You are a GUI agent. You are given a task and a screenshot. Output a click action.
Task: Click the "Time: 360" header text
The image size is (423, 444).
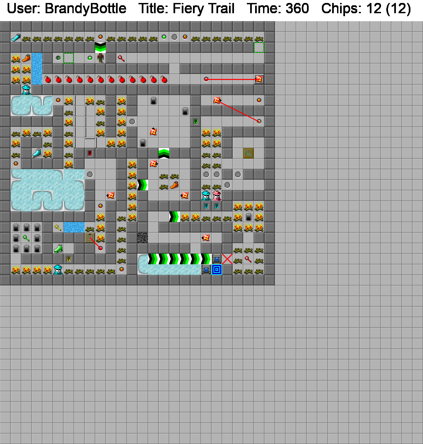pos(278,9)
